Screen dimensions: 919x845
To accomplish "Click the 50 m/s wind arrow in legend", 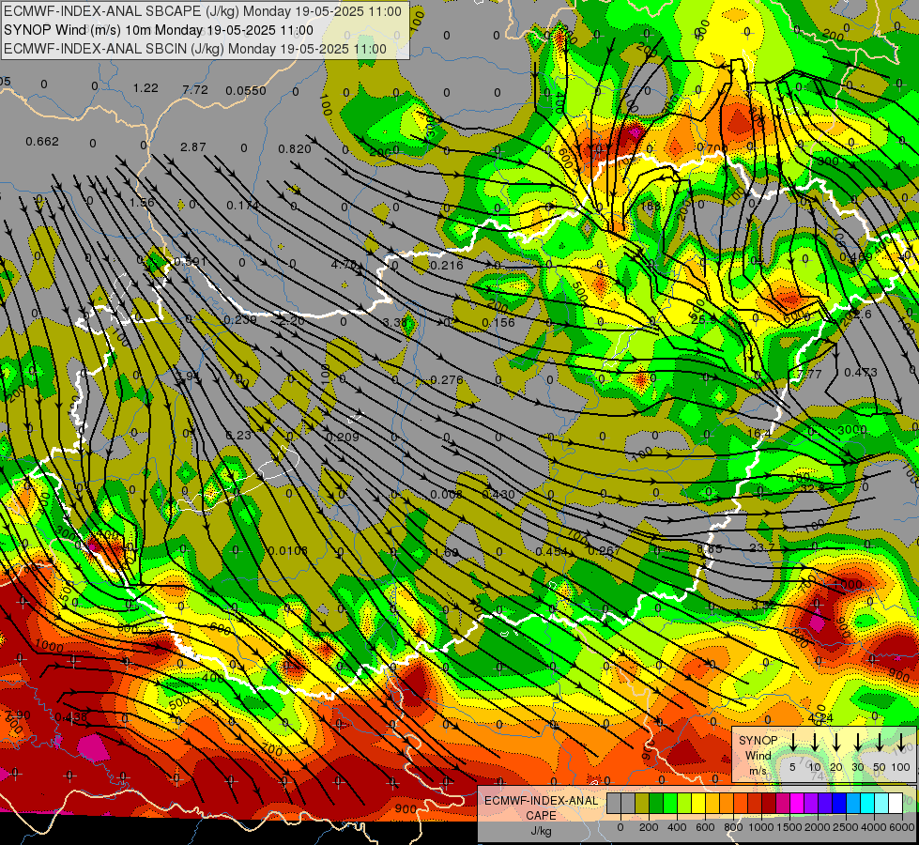I will pyautogui.click(x=880, y=743).
